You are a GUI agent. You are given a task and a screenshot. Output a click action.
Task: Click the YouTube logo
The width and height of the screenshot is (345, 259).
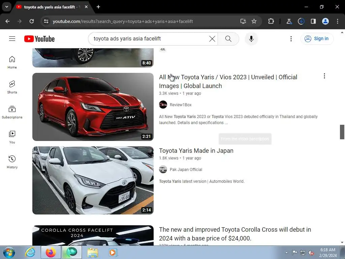[x=39, y=39]
